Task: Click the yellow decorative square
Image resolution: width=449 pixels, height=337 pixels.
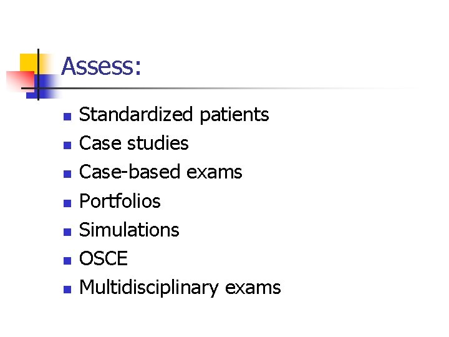Action: (x=27, y=62)
